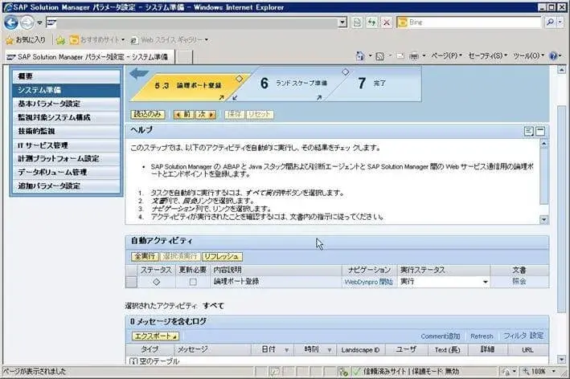Click the 前 previous step button
The height and width of the screenshot is (379, 570).
point(183,115)
